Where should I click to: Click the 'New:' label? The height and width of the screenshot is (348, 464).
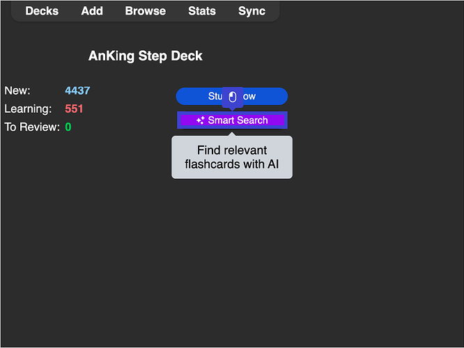[17, 90]
